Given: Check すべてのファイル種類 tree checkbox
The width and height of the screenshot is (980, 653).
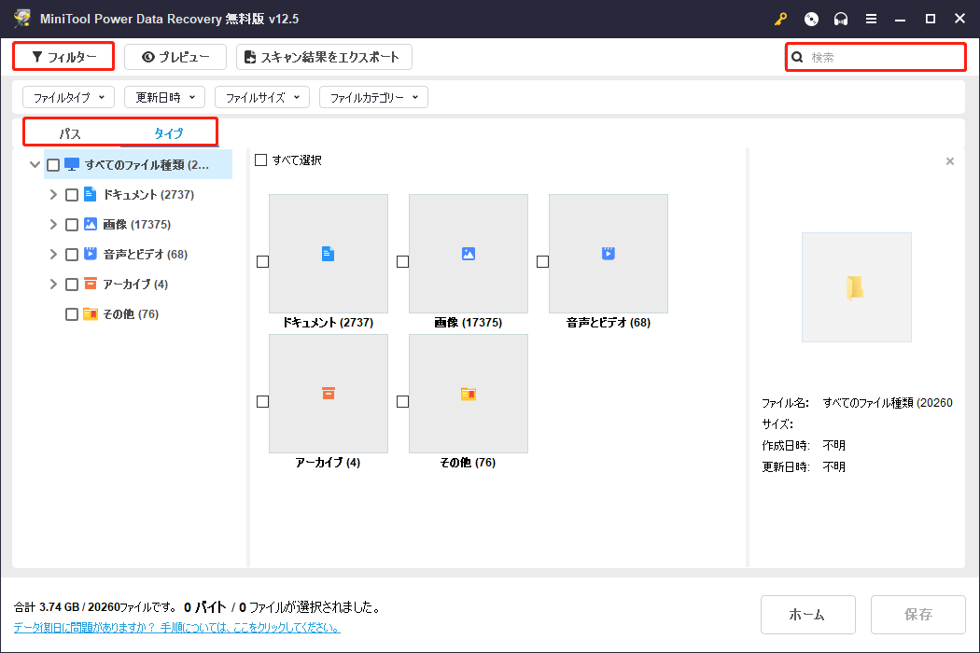Looking at the screenshot, I should pos(53,165).
